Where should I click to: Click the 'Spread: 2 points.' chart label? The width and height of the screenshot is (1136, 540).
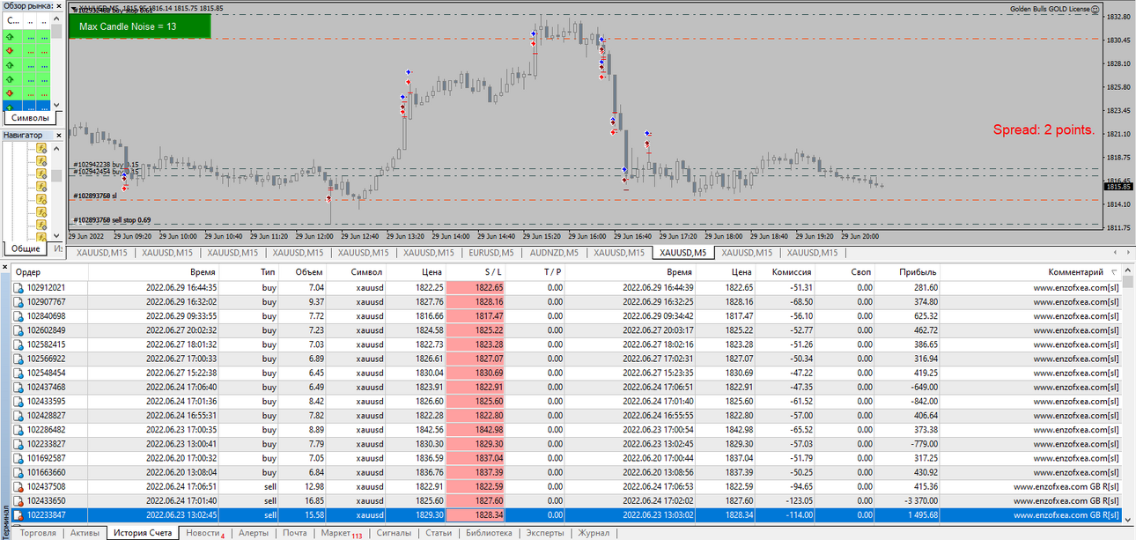[1044, 129]
